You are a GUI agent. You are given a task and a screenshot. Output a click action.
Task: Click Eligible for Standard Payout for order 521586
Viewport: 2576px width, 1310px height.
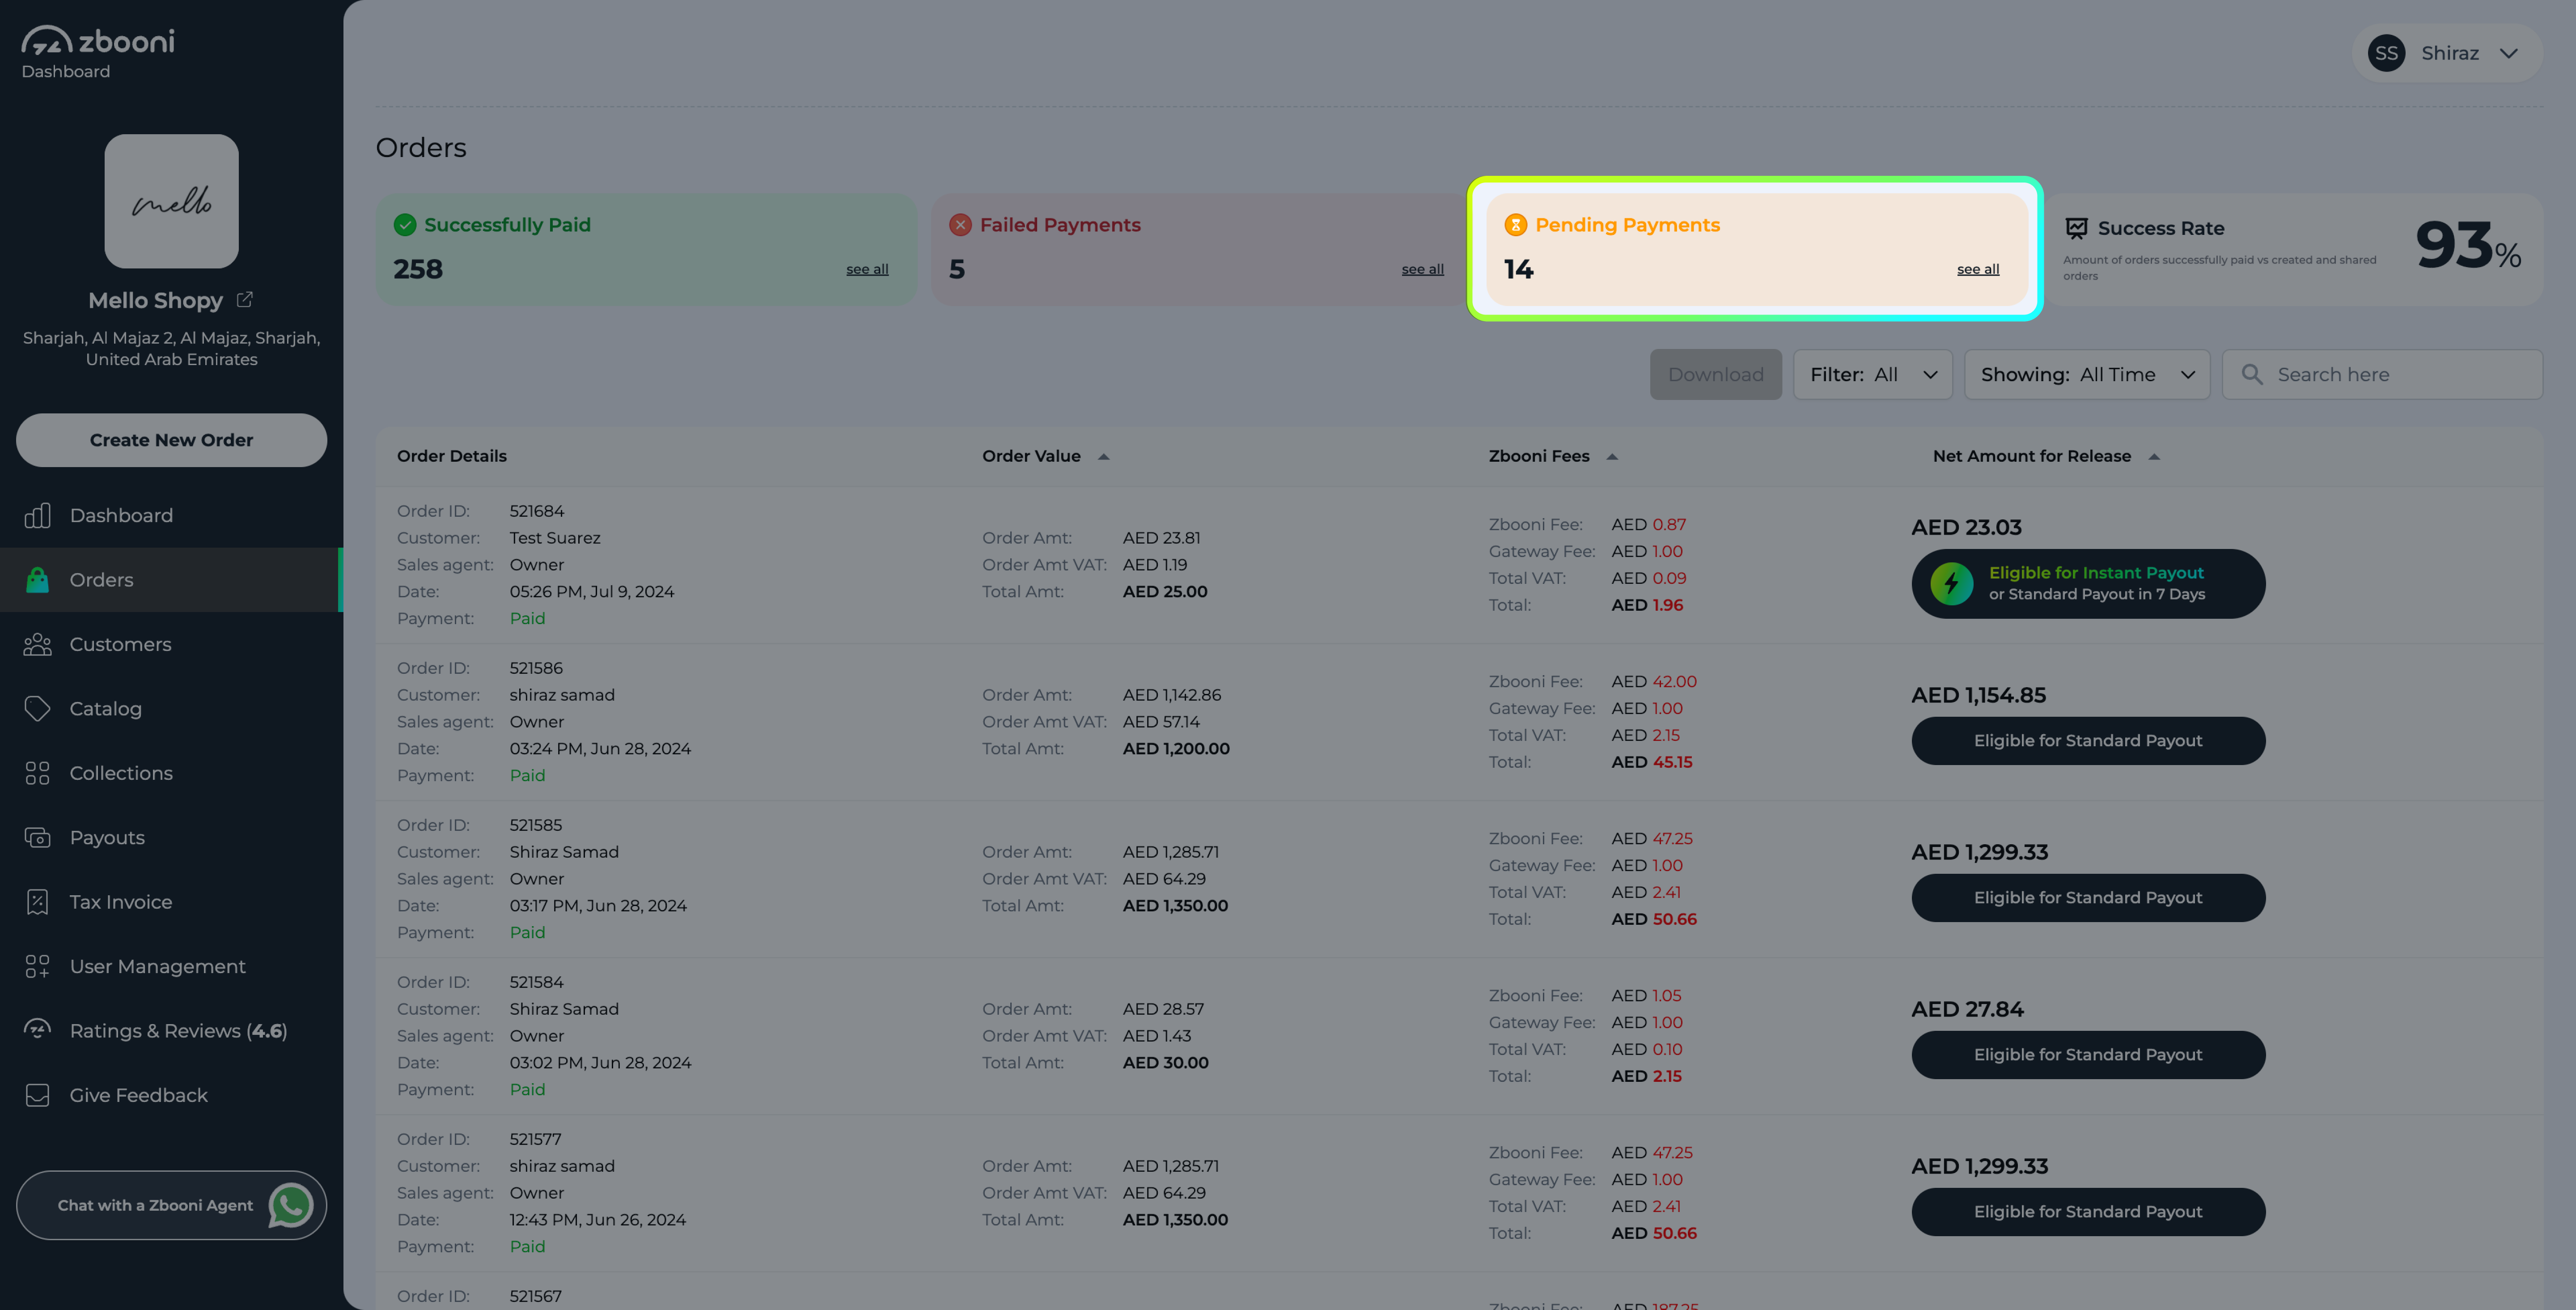[x=2088, y=740]
